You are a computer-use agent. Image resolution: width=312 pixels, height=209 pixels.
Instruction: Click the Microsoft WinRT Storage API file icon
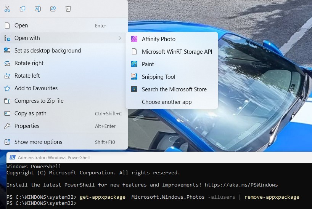coord(134,51)
